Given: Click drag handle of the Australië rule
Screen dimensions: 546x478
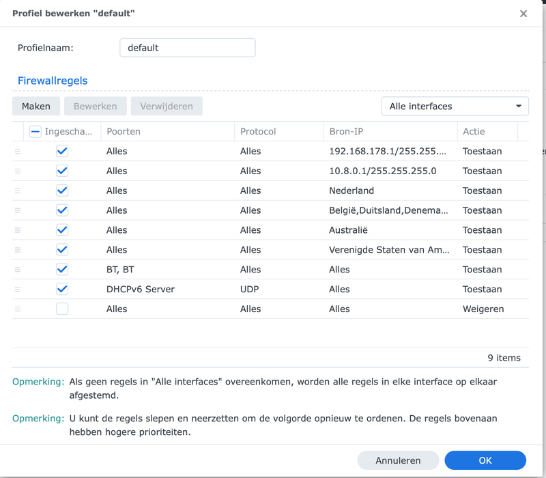Looking at the screenshot, I should click(x=18, y=230).
